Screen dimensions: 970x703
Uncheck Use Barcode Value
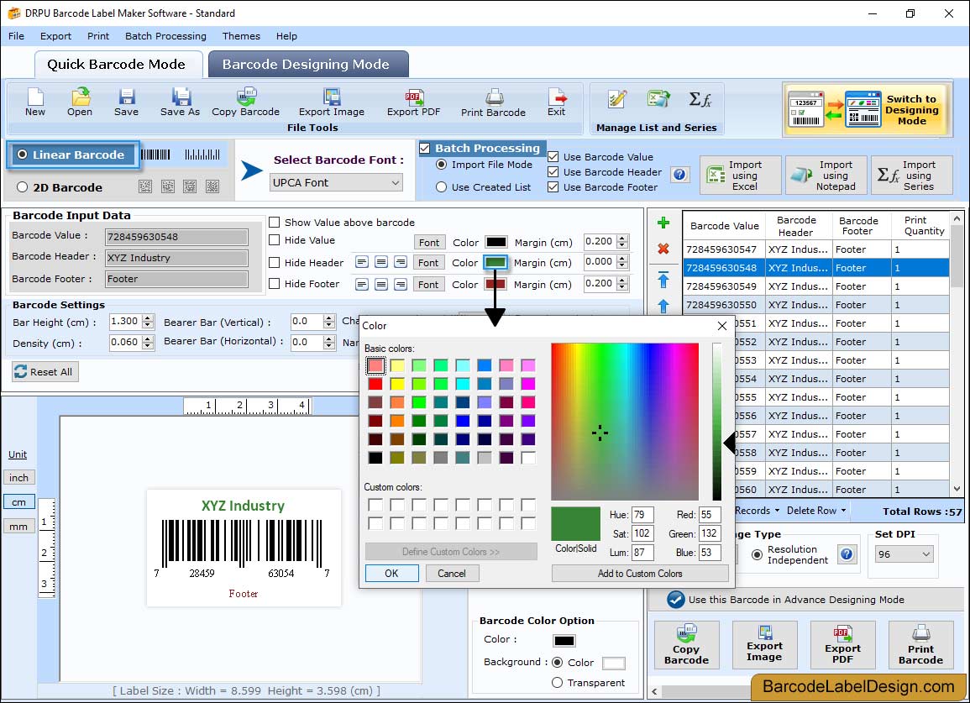553,156
